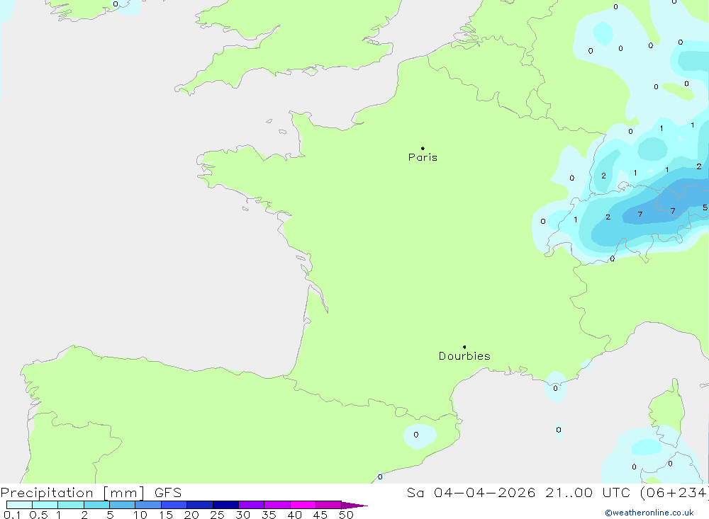Screen dimensions: 709x519
Task: Click the dark blue legend swatch between 20 and 25
Action: tap(199, 505)
